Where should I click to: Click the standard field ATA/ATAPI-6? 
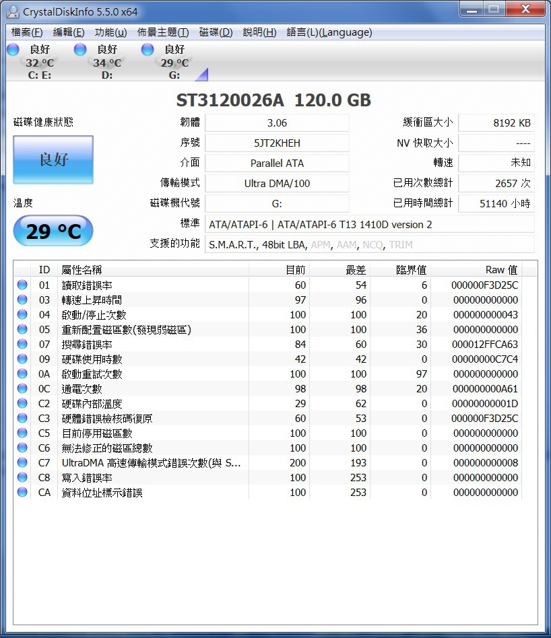click(x=370, y=224)
